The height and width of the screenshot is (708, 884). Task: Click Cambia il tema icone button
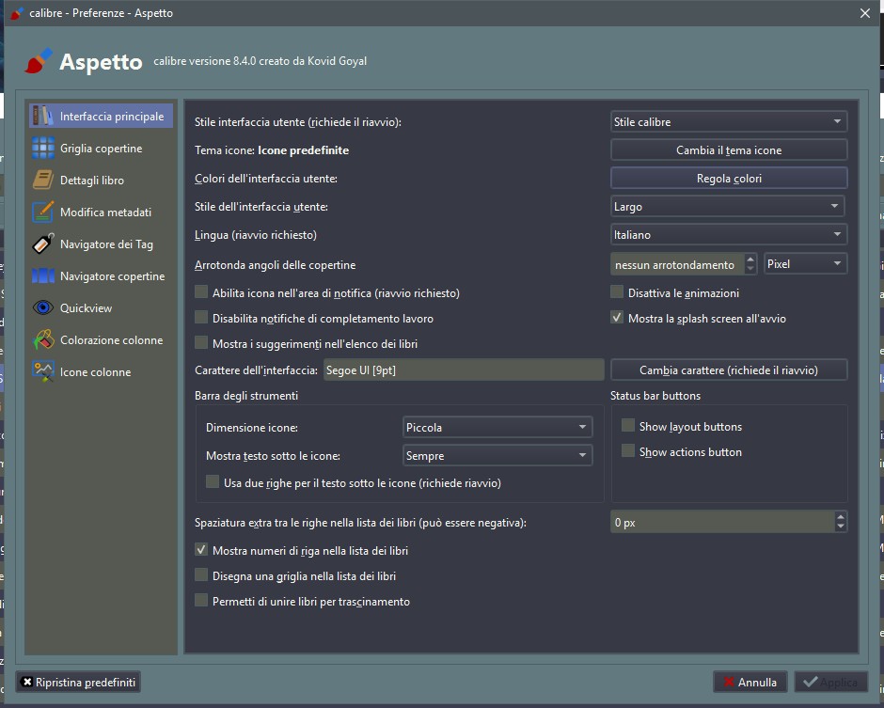click(x=729, y=150)
